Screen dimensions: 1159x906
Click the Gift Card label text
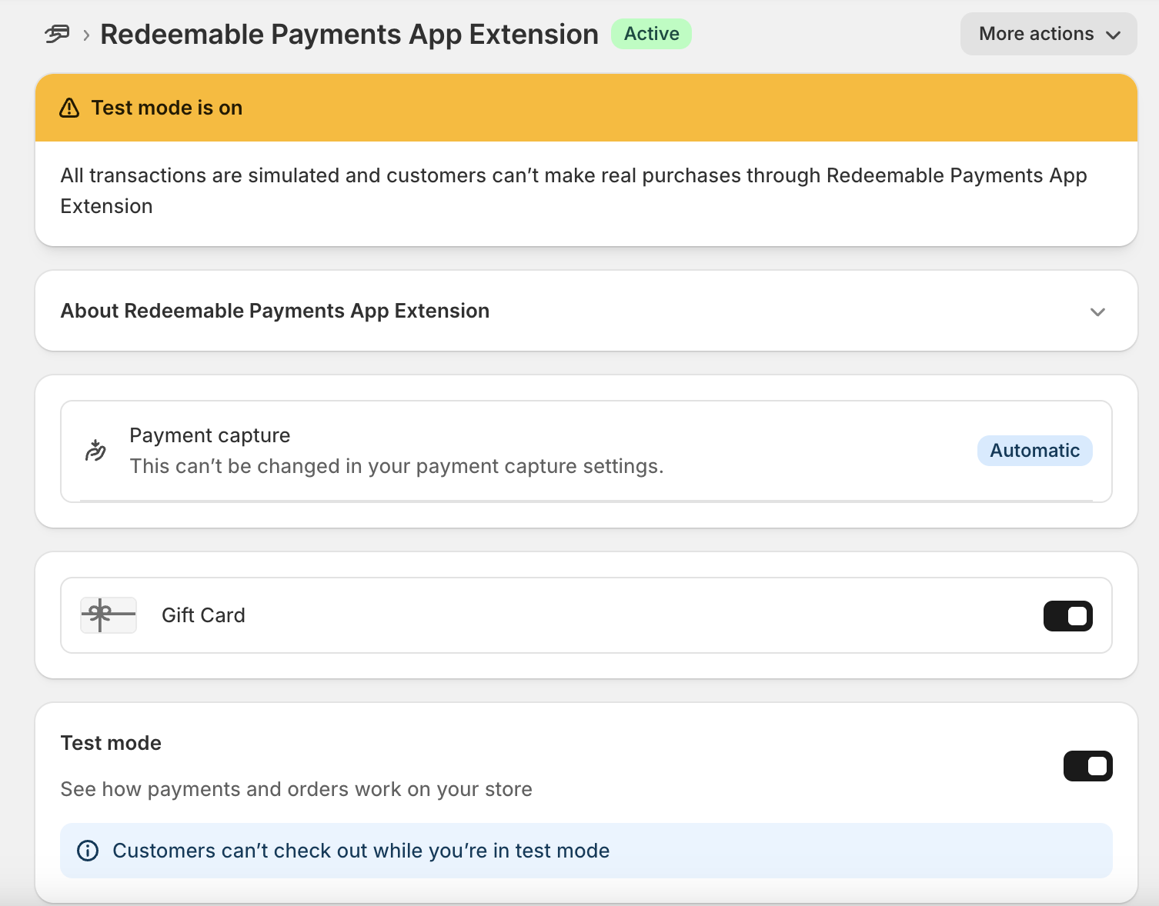coord(203,615)
